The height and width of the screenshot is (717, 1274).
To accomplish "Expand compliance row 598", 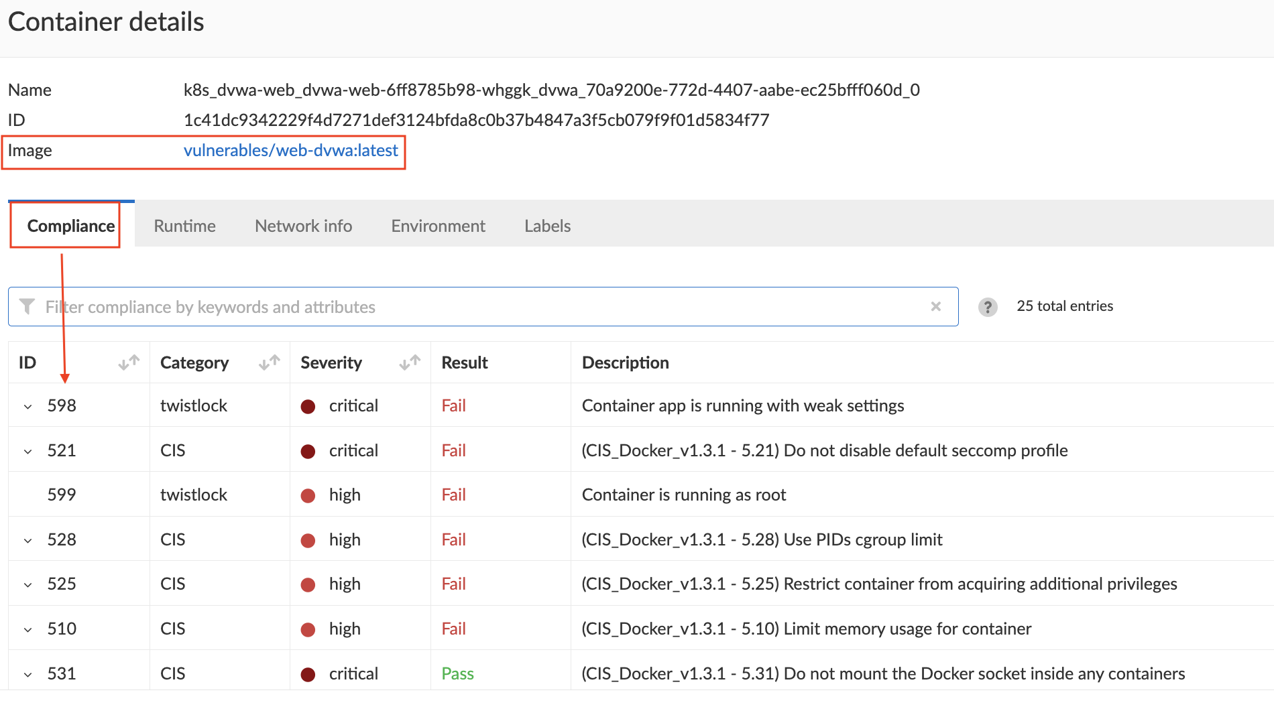I will (28, 407).
